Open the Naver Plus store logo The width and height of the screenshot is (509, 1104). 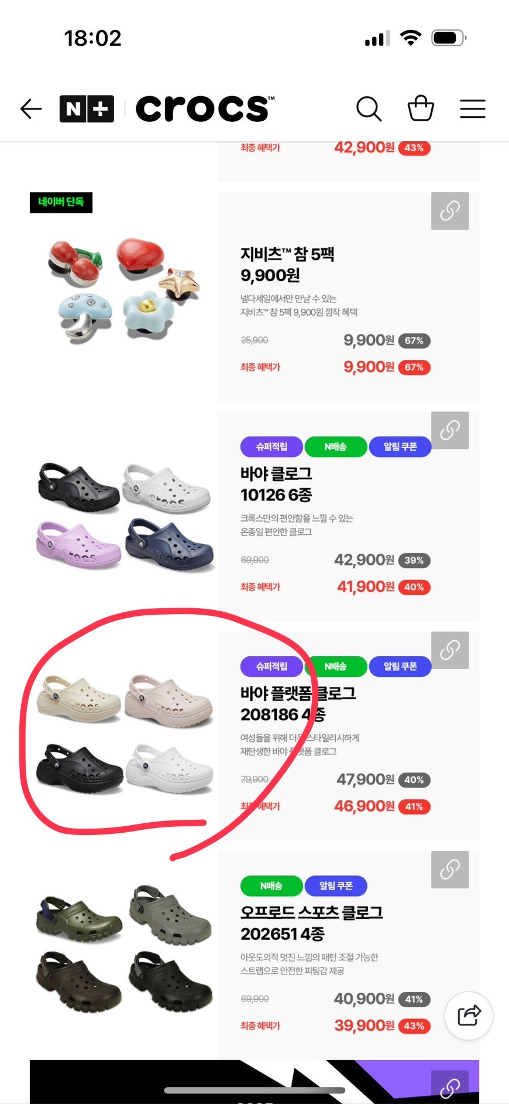coord(87,109)
